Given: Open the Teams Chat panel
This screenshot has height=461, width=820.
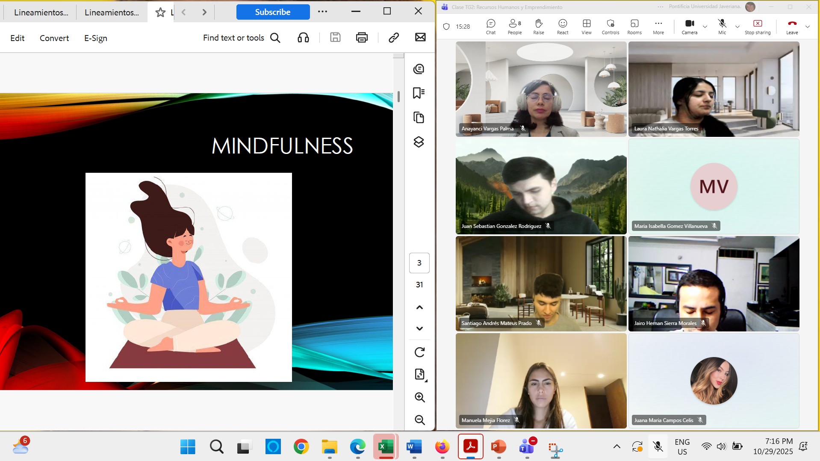Looking at the screenshot, I should (x=490, y=27).
